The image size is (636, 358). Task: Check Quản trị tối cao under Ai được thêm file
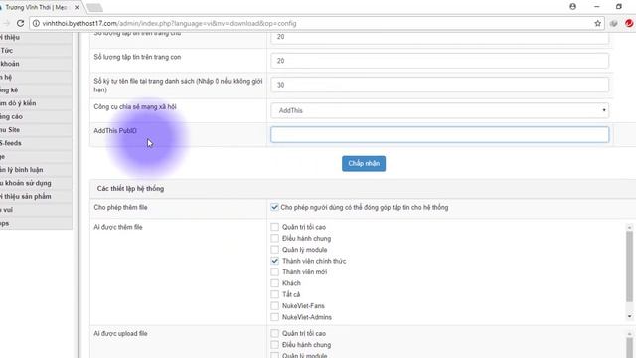(274, 227)
